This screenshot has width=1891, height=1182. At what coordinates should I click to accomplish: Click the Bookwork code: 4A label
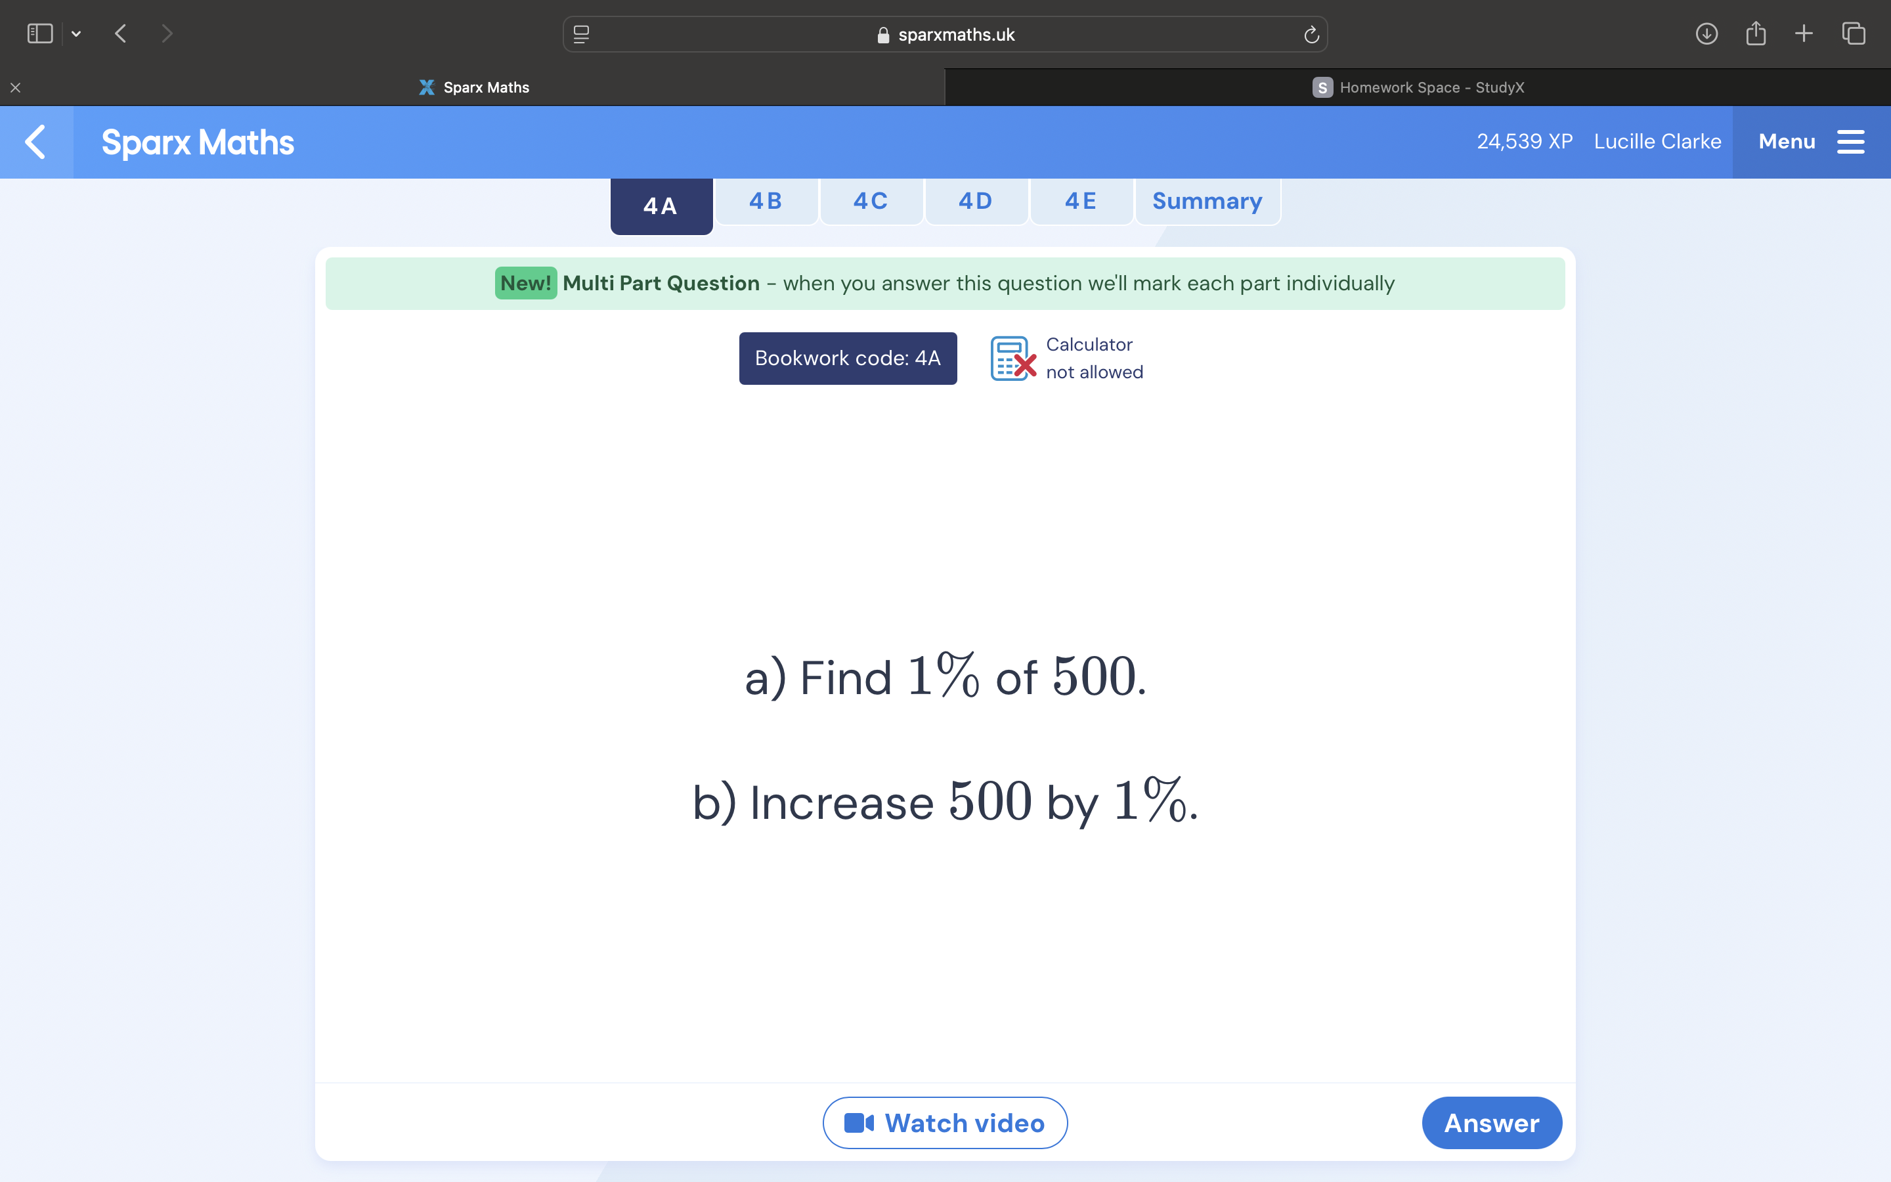[x=848, y=358]
